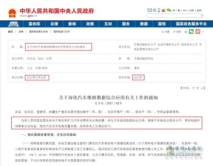Screen dimensions: 213x166
Task: Open the 新闻 menu tab
Action: 72,24
